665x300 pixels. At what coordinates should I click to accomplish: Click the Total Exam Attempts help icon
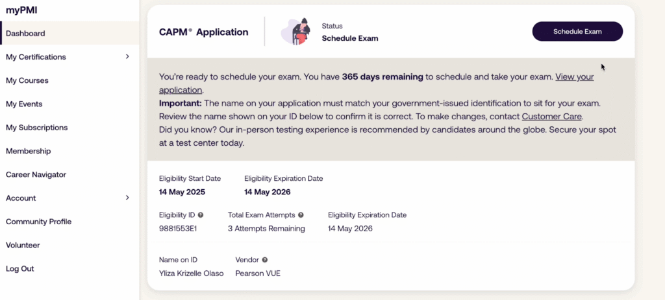pyautogui.click(x=301, y=215)
